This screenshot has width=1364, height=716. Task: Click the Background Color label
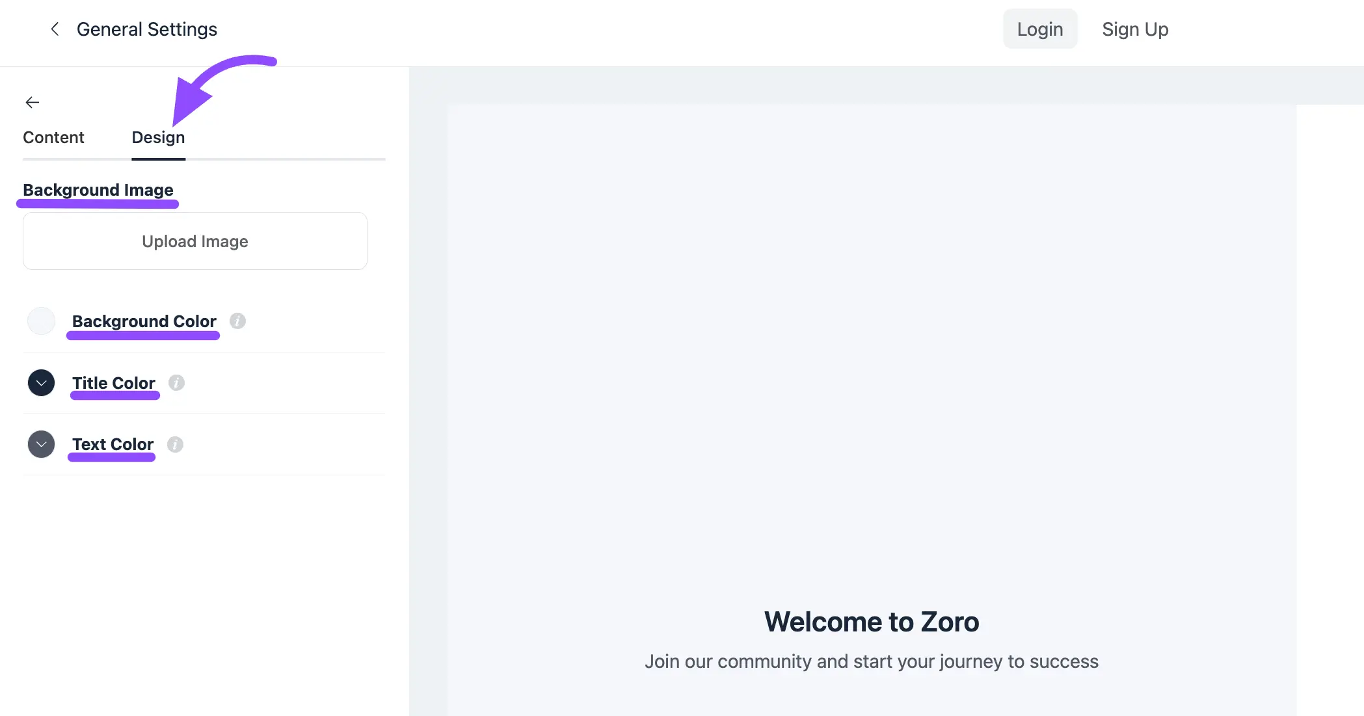(144, 321)
